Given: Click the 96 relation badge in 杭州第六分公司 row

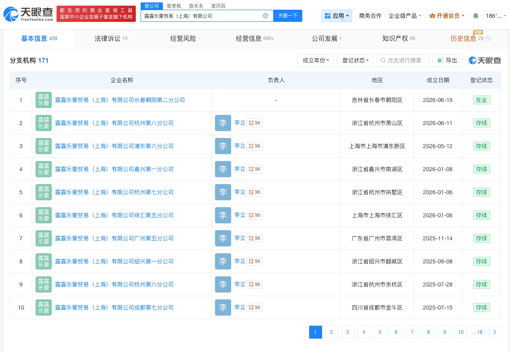Looking at the screenshot, I should click(255, 284).
